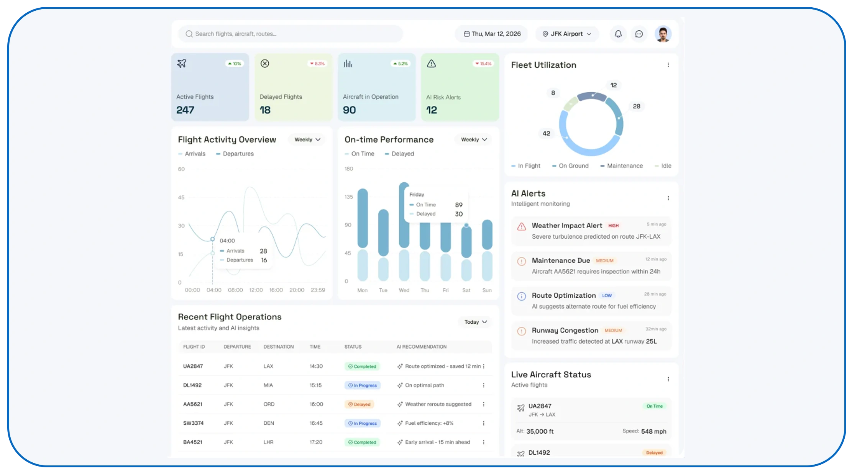Click the Active Flights airplane icon
The width and height of the screenshot is (852, 475).
pyautogui.click(x=182, y=64)
